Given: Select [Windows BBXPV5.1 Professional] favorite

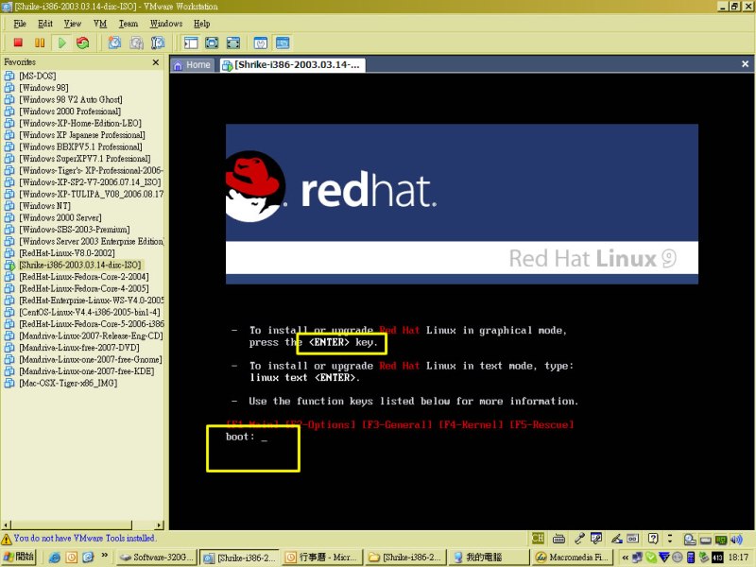Looking at the screenshot, I should point(80,146).
